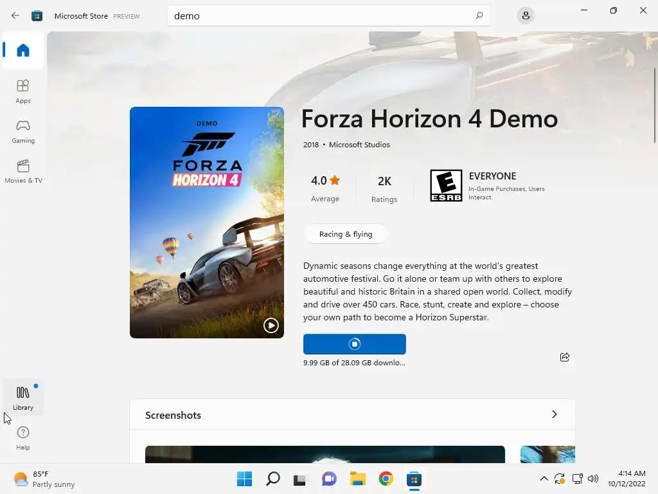Show hidden system tray icons
This screenshot has height=494, width=658.
(x=544, y=479)
